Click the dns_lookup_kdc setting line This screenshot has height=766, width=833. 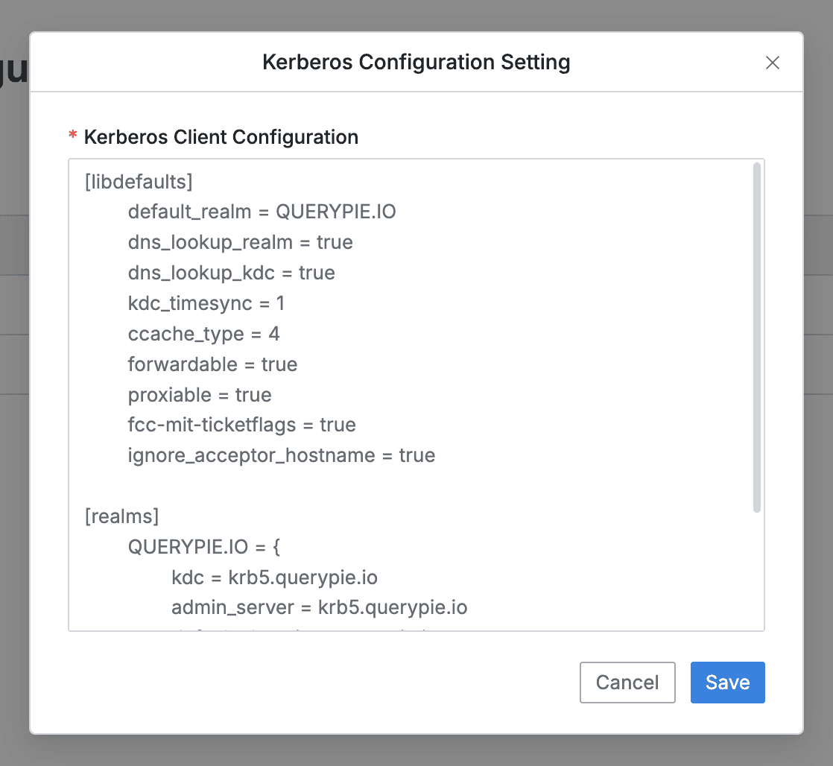point(231,273)
